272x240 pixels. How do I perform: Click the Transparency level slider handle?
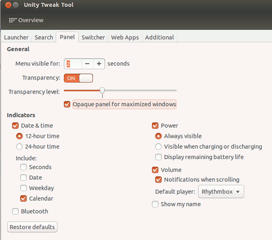(102, 90)
